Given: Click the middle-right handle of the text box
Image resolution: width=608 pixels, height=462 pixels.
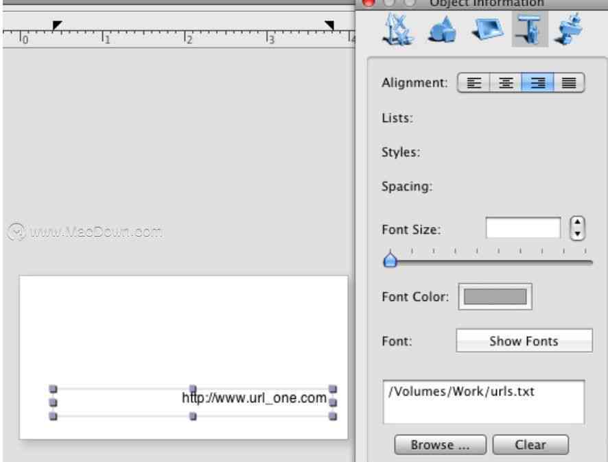Looking at the screenshot, I should pyautogui.click(x=333, y=403).
